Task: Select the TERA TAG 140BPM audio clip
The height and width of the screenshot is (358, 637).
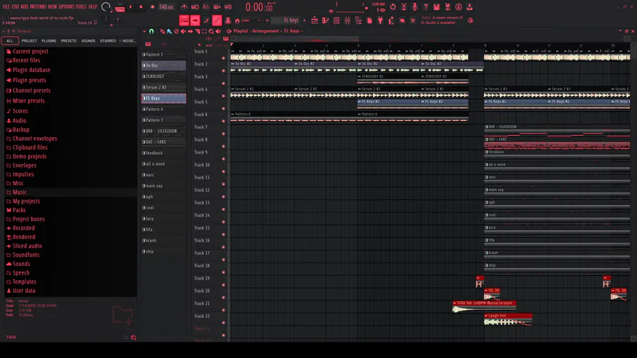Action: (484, 307)
